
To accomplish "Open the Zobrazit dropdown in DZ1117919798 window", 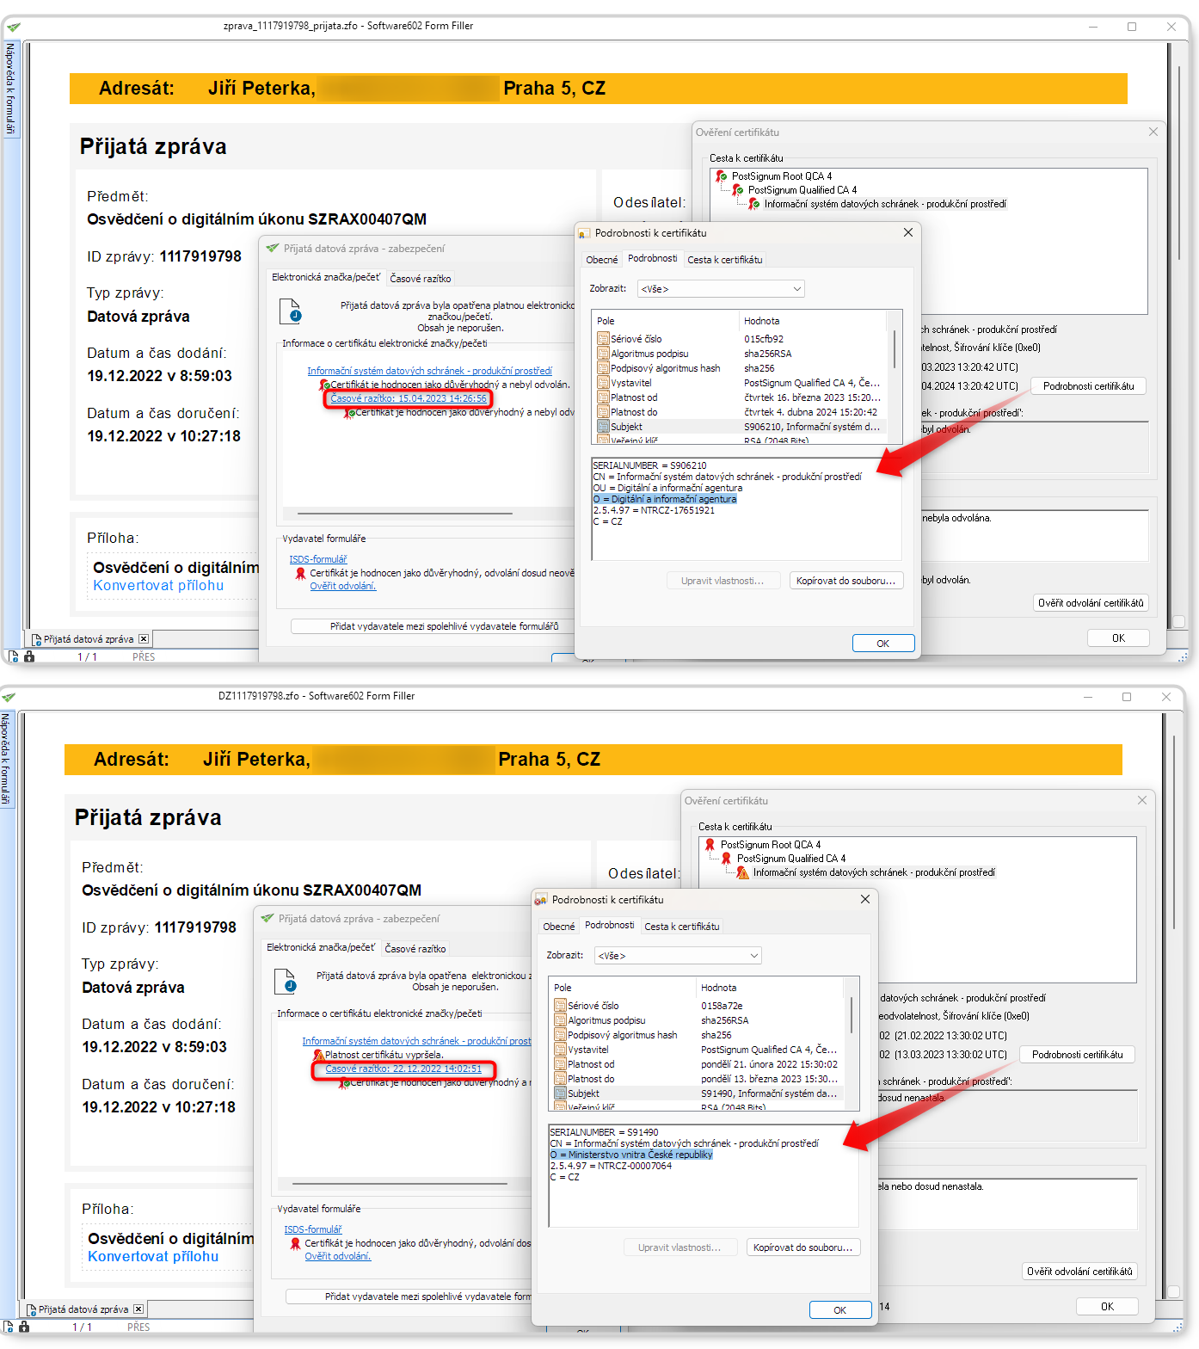I will click(678, 956).
